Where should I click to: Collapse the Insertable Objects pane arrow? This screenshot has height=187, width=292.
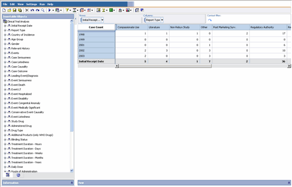(76, 19)
